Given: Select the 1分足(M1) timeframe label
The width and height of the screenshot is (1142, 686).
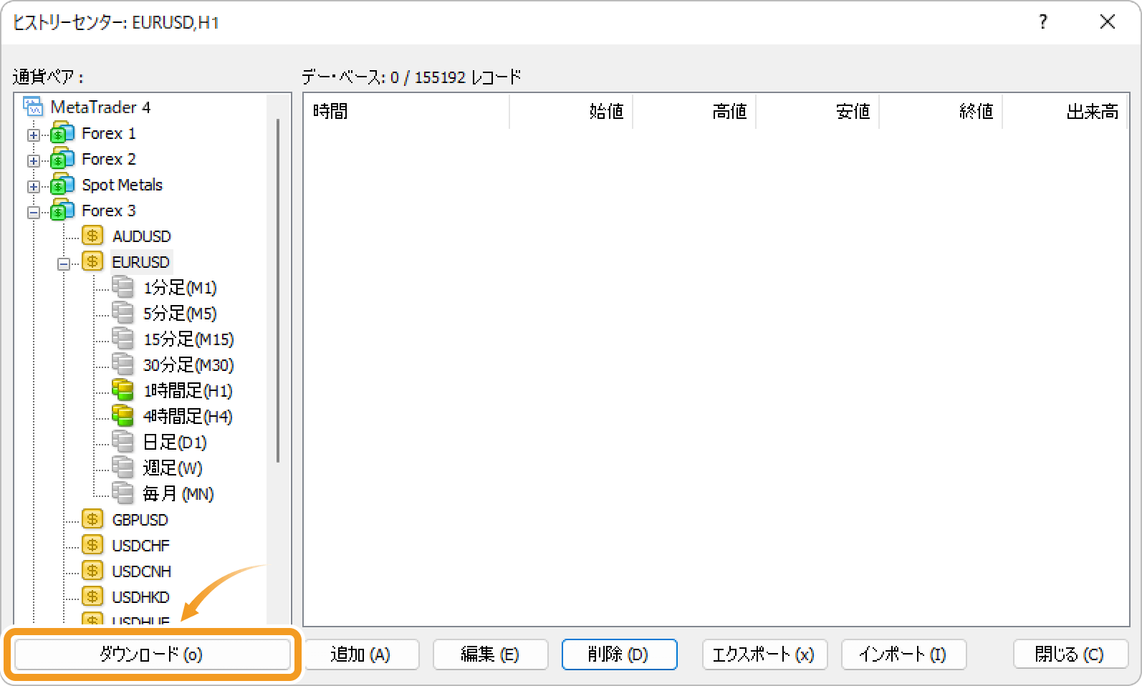Looking at the screenshot, I should coord(180,288).
